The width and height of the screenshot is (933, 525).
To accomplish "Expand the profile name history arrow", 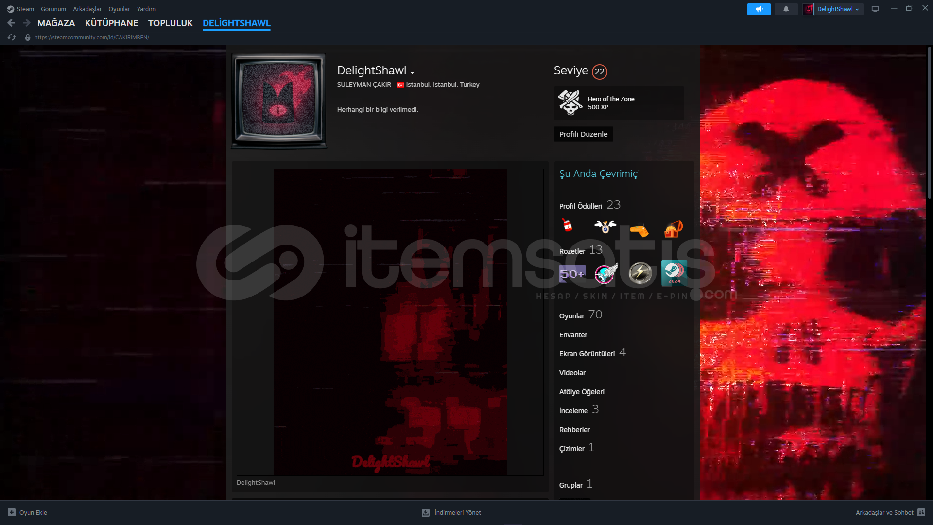I will coord(413,73).
